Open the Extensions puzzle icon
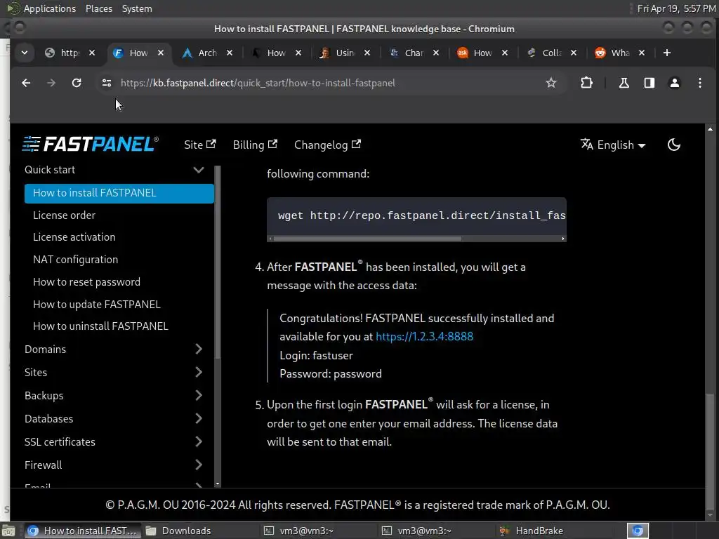The width and height of the screenshot is (719, 539). 586,83
